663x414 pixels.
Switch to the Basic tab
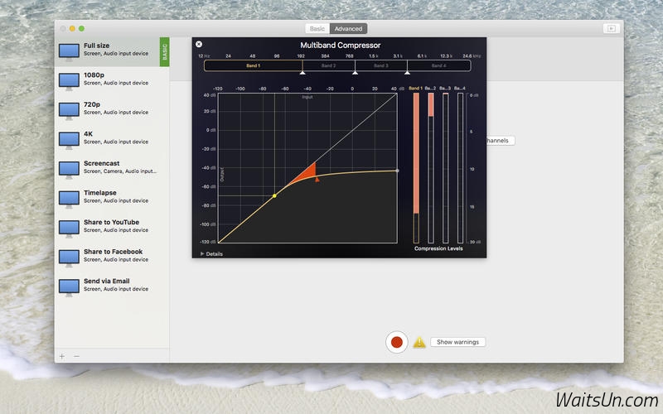(317, 28)
